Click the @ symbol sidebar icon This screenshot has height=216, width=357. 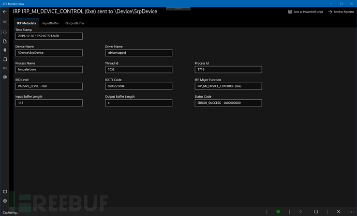pyautogui.click(x=5, y=77)
